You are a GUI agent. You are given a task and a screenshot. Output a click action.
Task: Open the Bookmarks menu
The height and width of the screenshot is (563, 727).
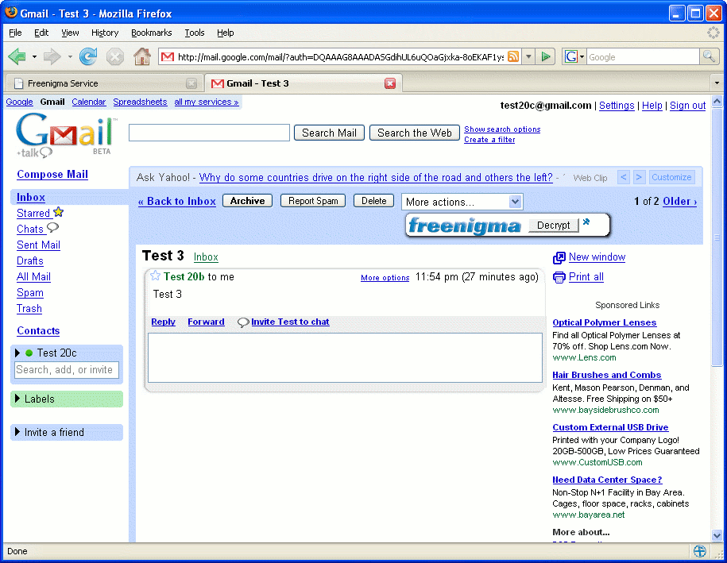point(152,33)
